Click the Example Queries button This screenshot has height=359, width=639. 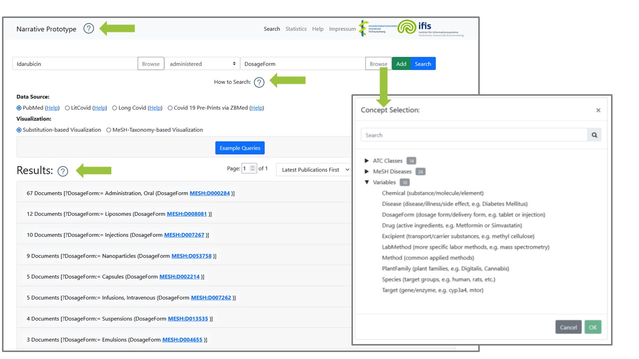240,148
